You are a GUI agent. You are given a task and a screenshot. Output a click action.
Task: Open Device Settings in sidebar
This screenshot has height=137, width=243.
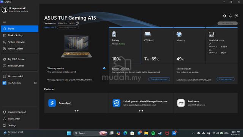pyautogui.click(x=19, y=35)
